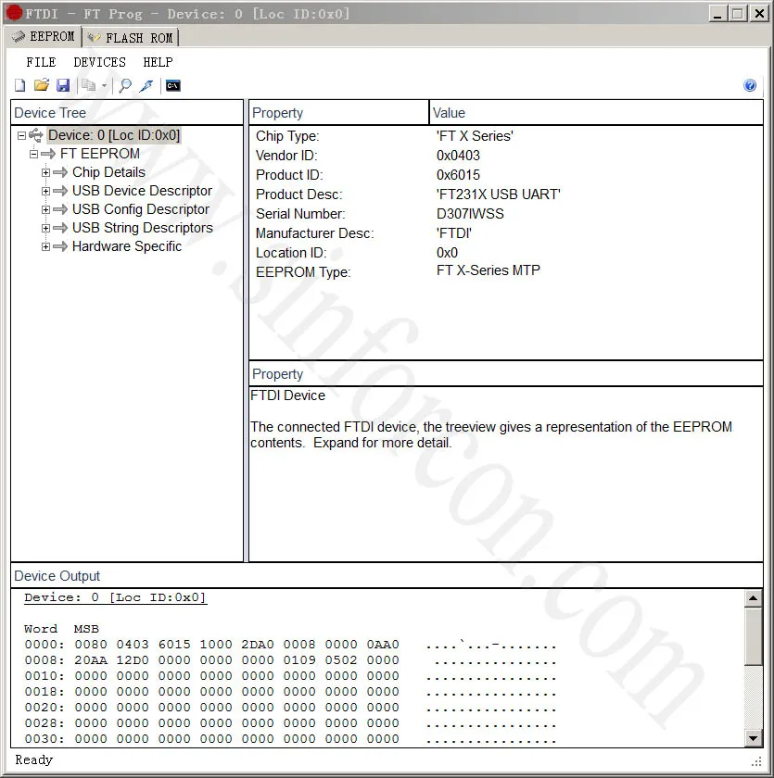The width and height of the screenshot is (774, 778).
Task: Click the scroll up arrow in Device Output
Action: pyautogui.click(x=754, y=598)
